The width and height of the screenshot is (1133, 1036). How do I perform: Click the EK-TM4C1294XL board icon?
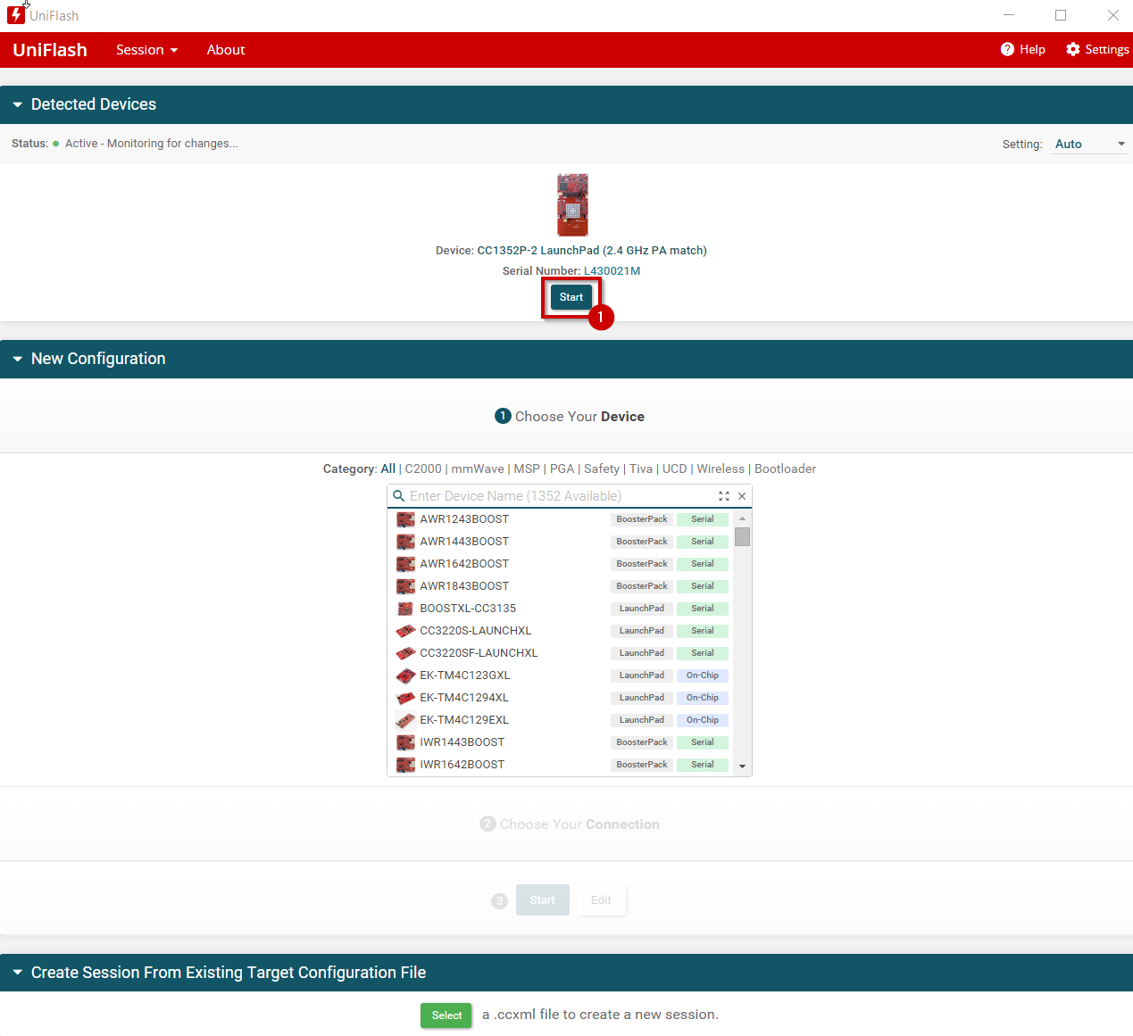click(404, 697)
